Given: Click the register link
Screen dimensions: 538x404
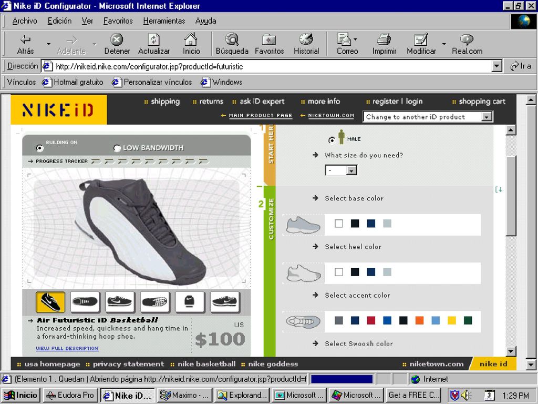Looking at the screenshot, I should click(x=385, y=102).
